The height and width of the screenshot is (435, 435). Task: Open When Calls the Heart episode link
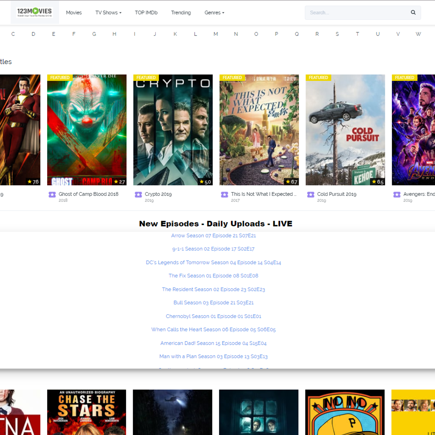(x=214, y=330)
